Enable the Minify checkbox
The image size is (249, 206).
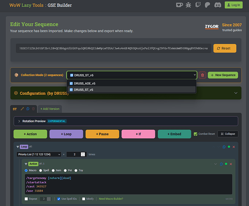[84, 199]
